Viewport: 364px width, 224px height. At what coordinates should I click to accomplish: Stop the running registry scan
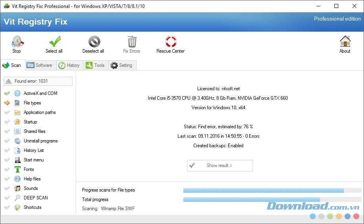17,44
